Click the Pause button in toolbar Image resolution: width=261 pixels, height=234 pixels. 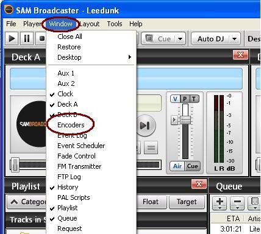[27, 38]
